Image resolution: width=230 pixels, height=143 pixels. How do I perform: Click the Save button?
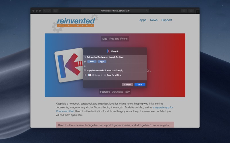(x=140, y=85)
